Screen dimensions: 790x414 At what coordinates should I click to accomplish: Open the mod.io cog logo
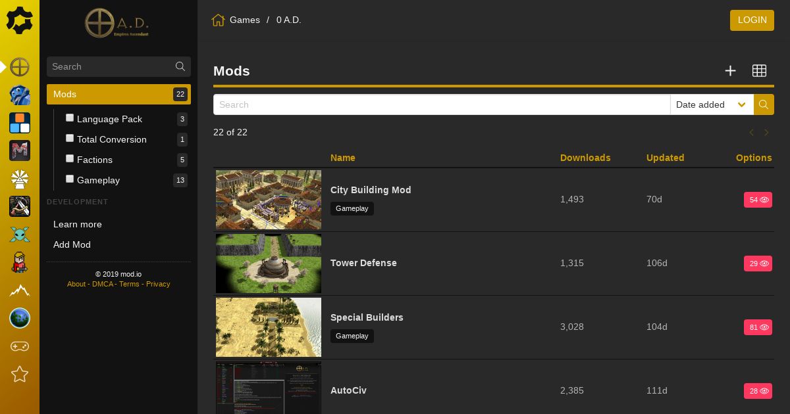coord(20,20)
